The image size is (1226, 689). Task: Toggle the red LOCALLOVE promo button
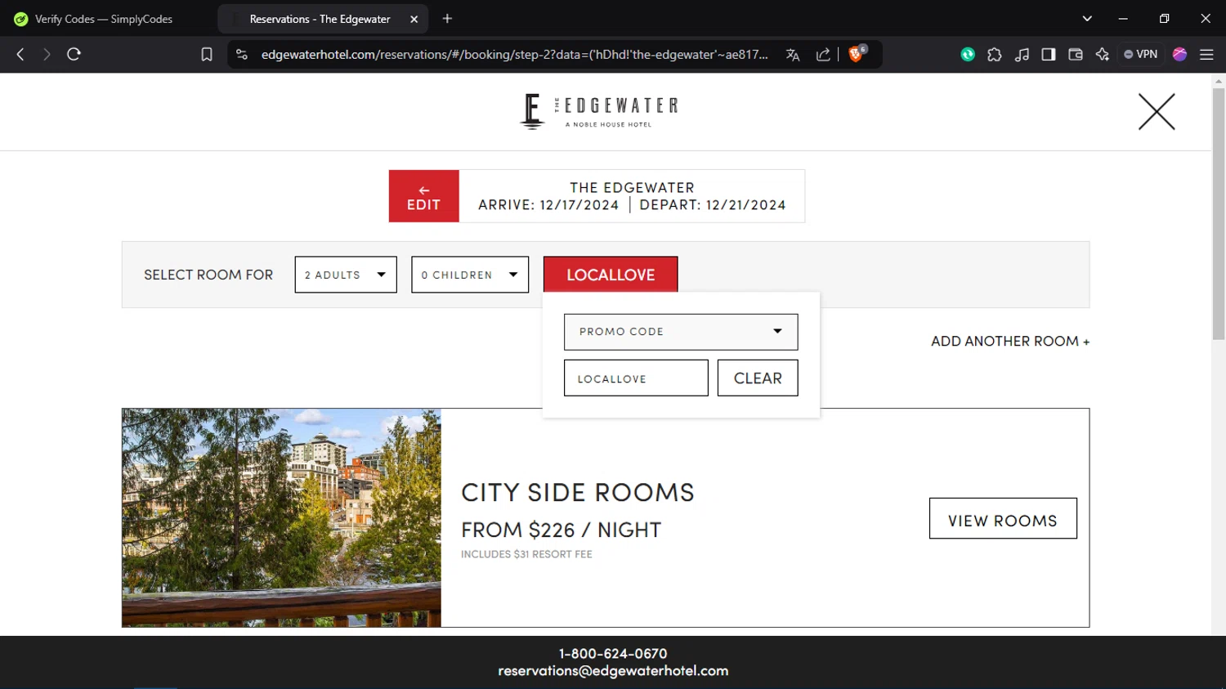(611, 275)
